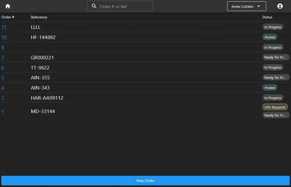
Task: Select reference HAR-AA99112
Action: coord(47,98)
